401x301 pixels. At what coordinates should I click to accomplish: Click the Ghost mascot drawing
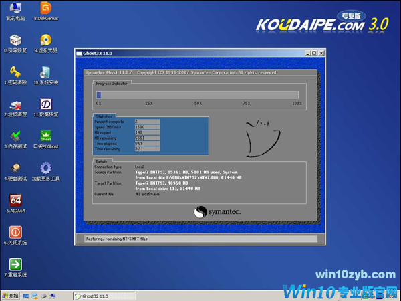tap(263, 138)
